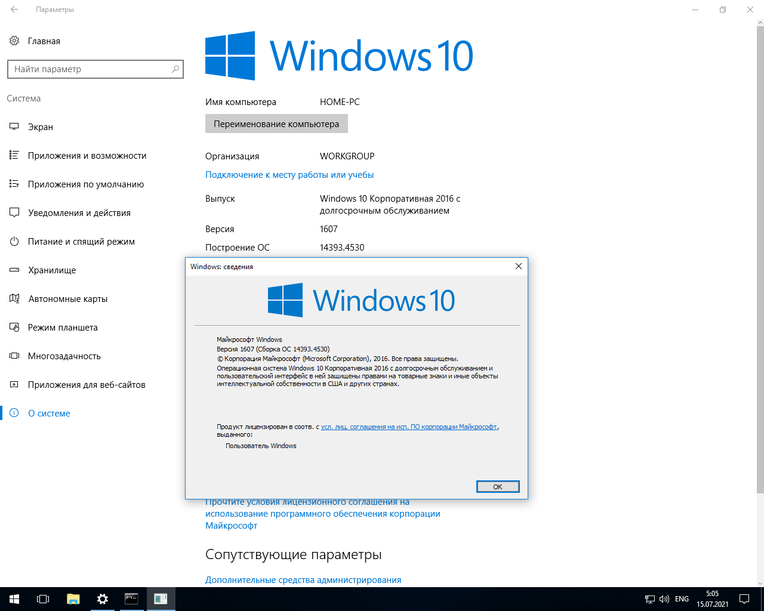
Task: Click the magnifier icon in search box
Action: [x=175, y=69]
